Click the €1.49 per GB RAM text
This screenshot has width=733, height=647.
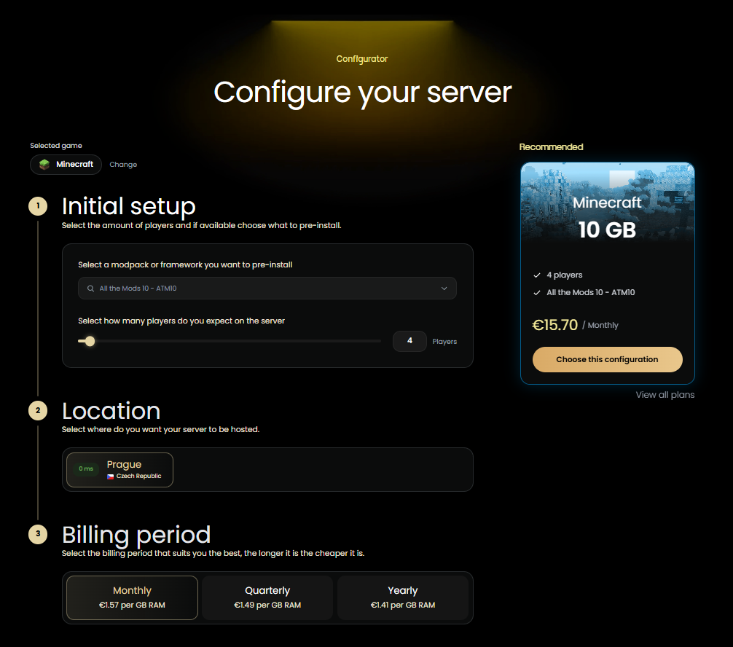coord(267,605)
